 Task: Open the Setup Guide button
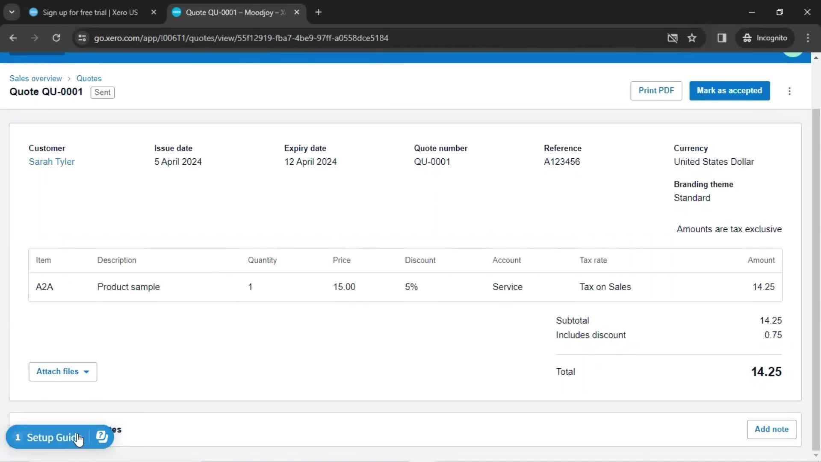[x=48, y=437]
